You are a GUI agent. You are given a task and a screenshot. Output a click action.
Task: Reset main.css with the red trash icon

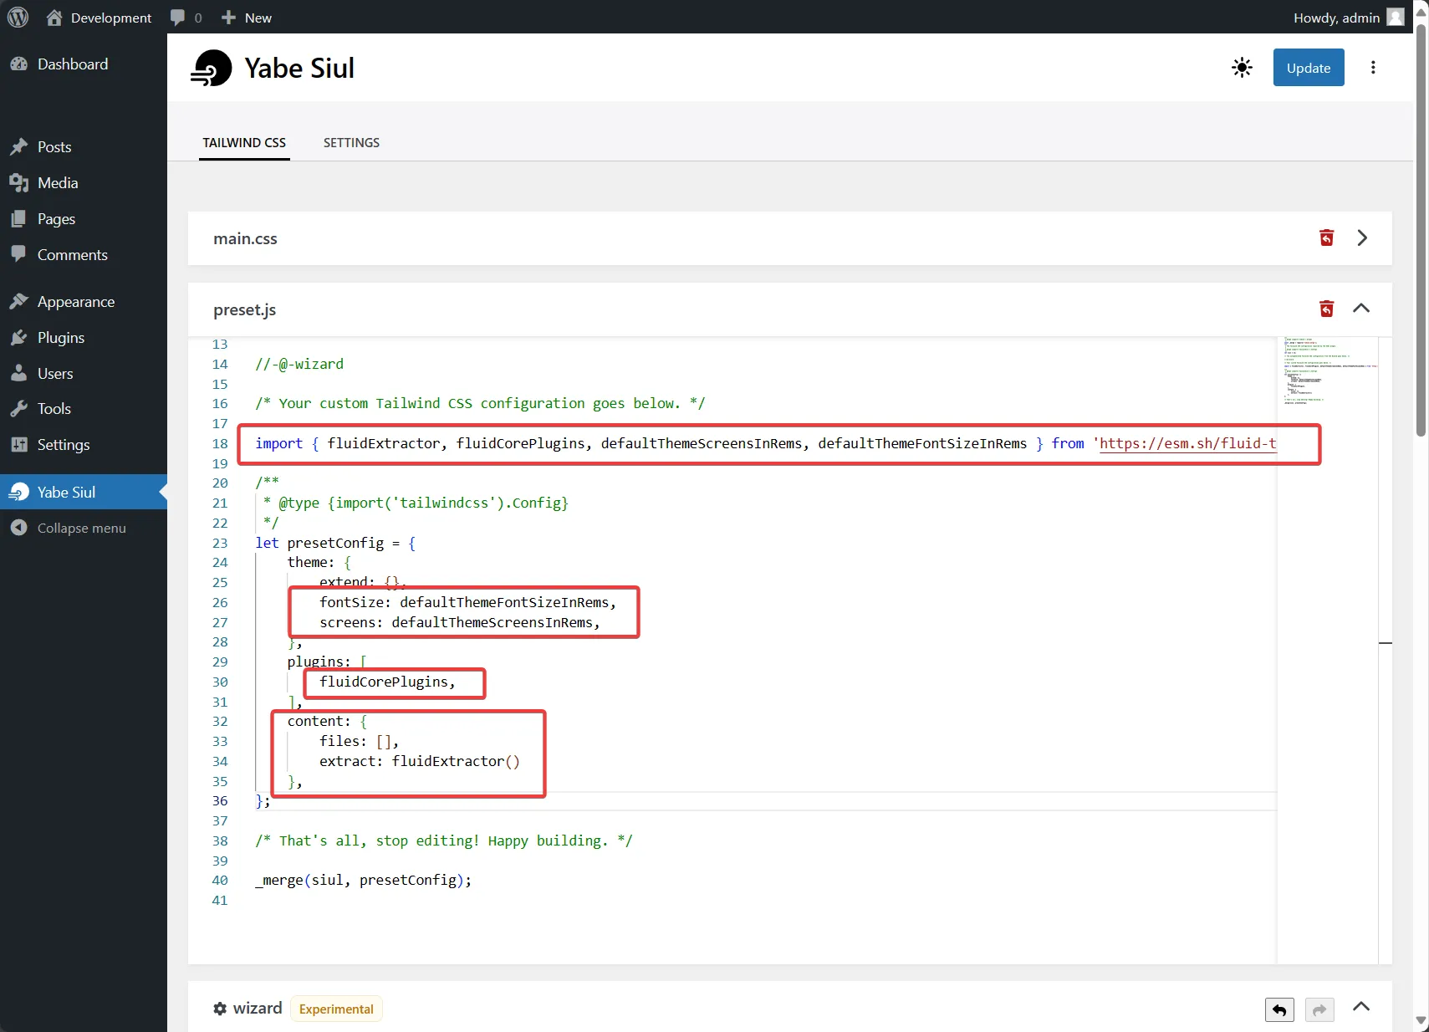point(1326,238)
